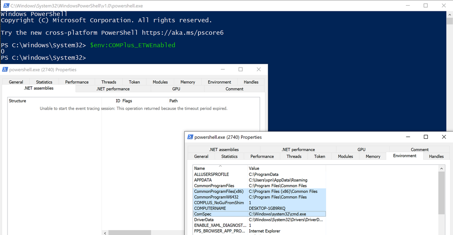Open .NET assemblies tab in front Properties window
453x235 pixels.
pos(224,149)
